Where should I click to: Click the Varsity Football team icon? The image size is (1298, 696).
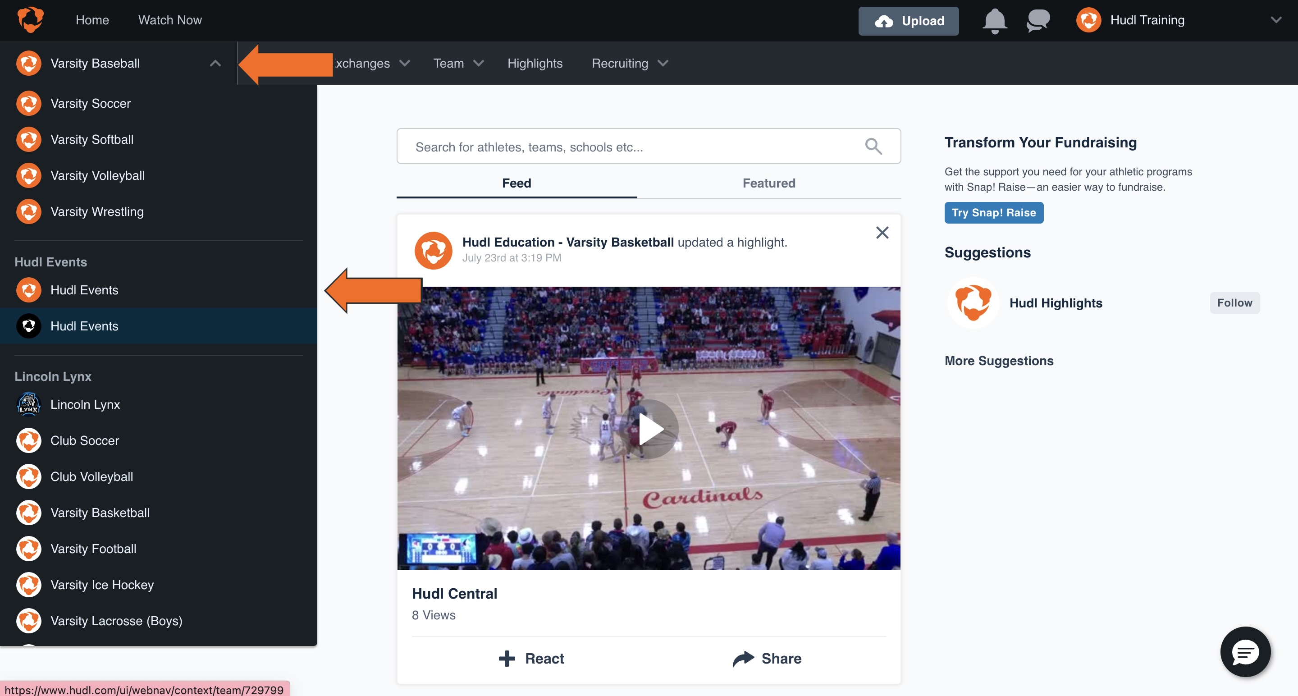pyautogui.click(x=29, y=549)
